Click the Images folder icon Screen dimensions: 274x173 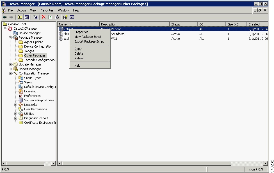coord(21,51)
